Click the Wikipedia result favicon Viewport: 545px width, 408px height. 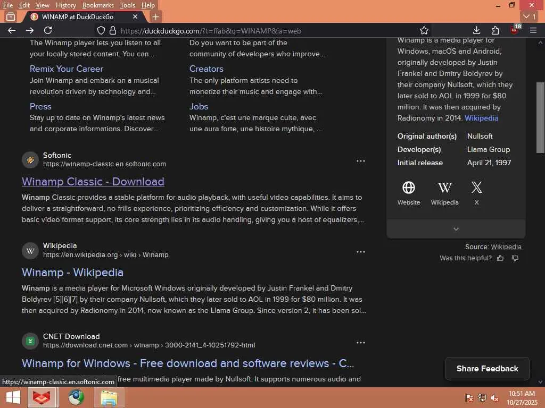point(30,251)
